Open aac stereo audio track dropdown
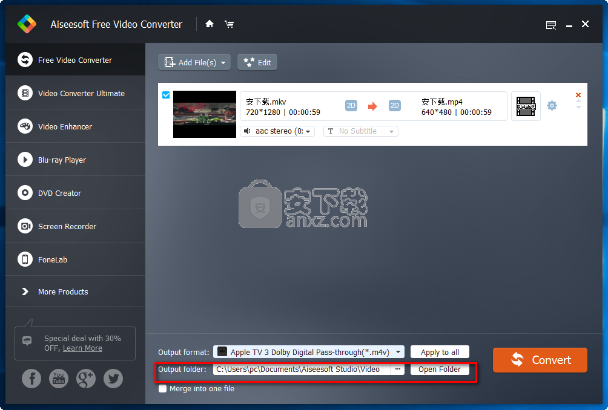608x410 pixels. pos(277,131)
